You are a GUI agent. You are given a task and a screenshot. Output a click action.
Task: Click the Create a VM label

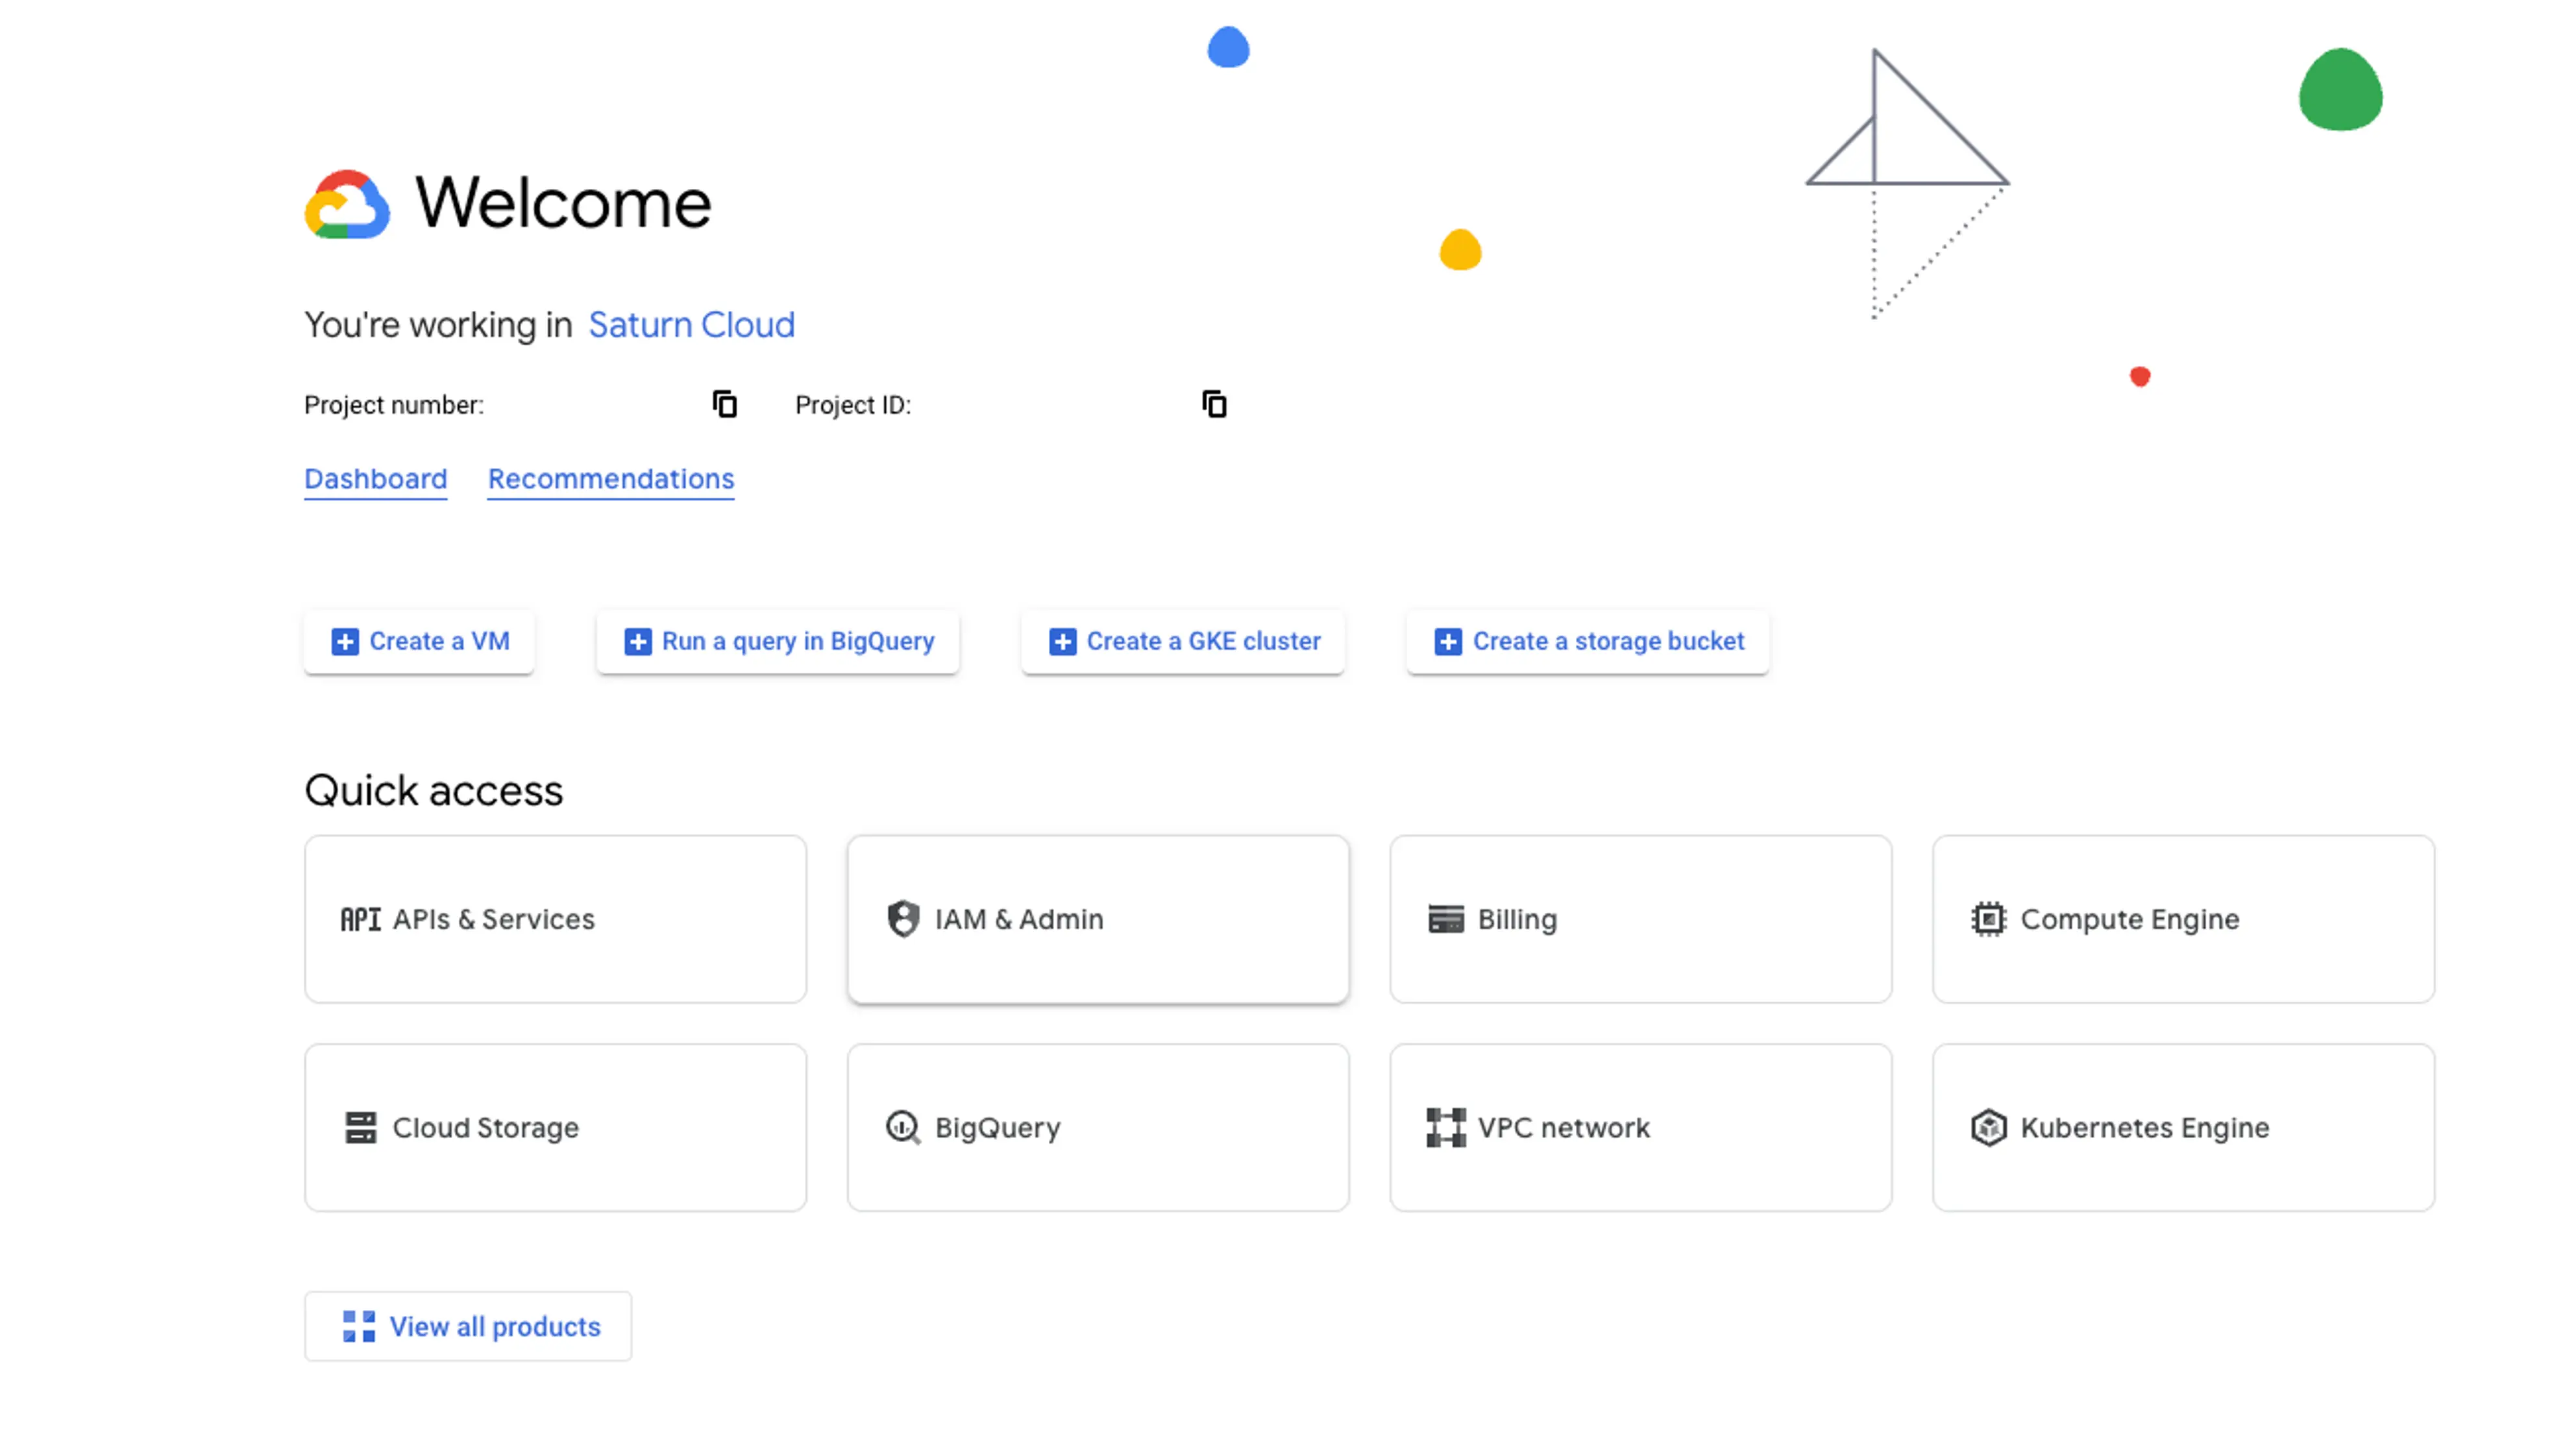tap(440, 641)
